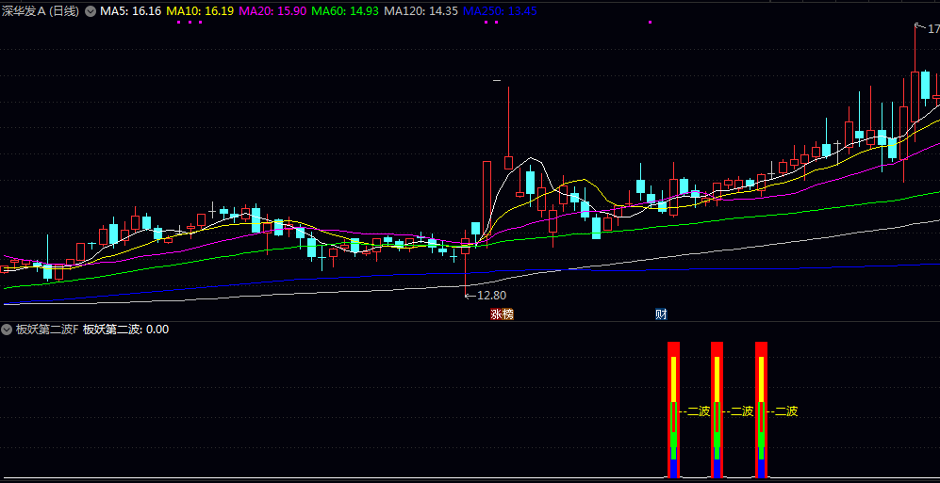Screen dimensions: 940x483
Task: Open the 涨榜 event marker
Action: (503, 314)
